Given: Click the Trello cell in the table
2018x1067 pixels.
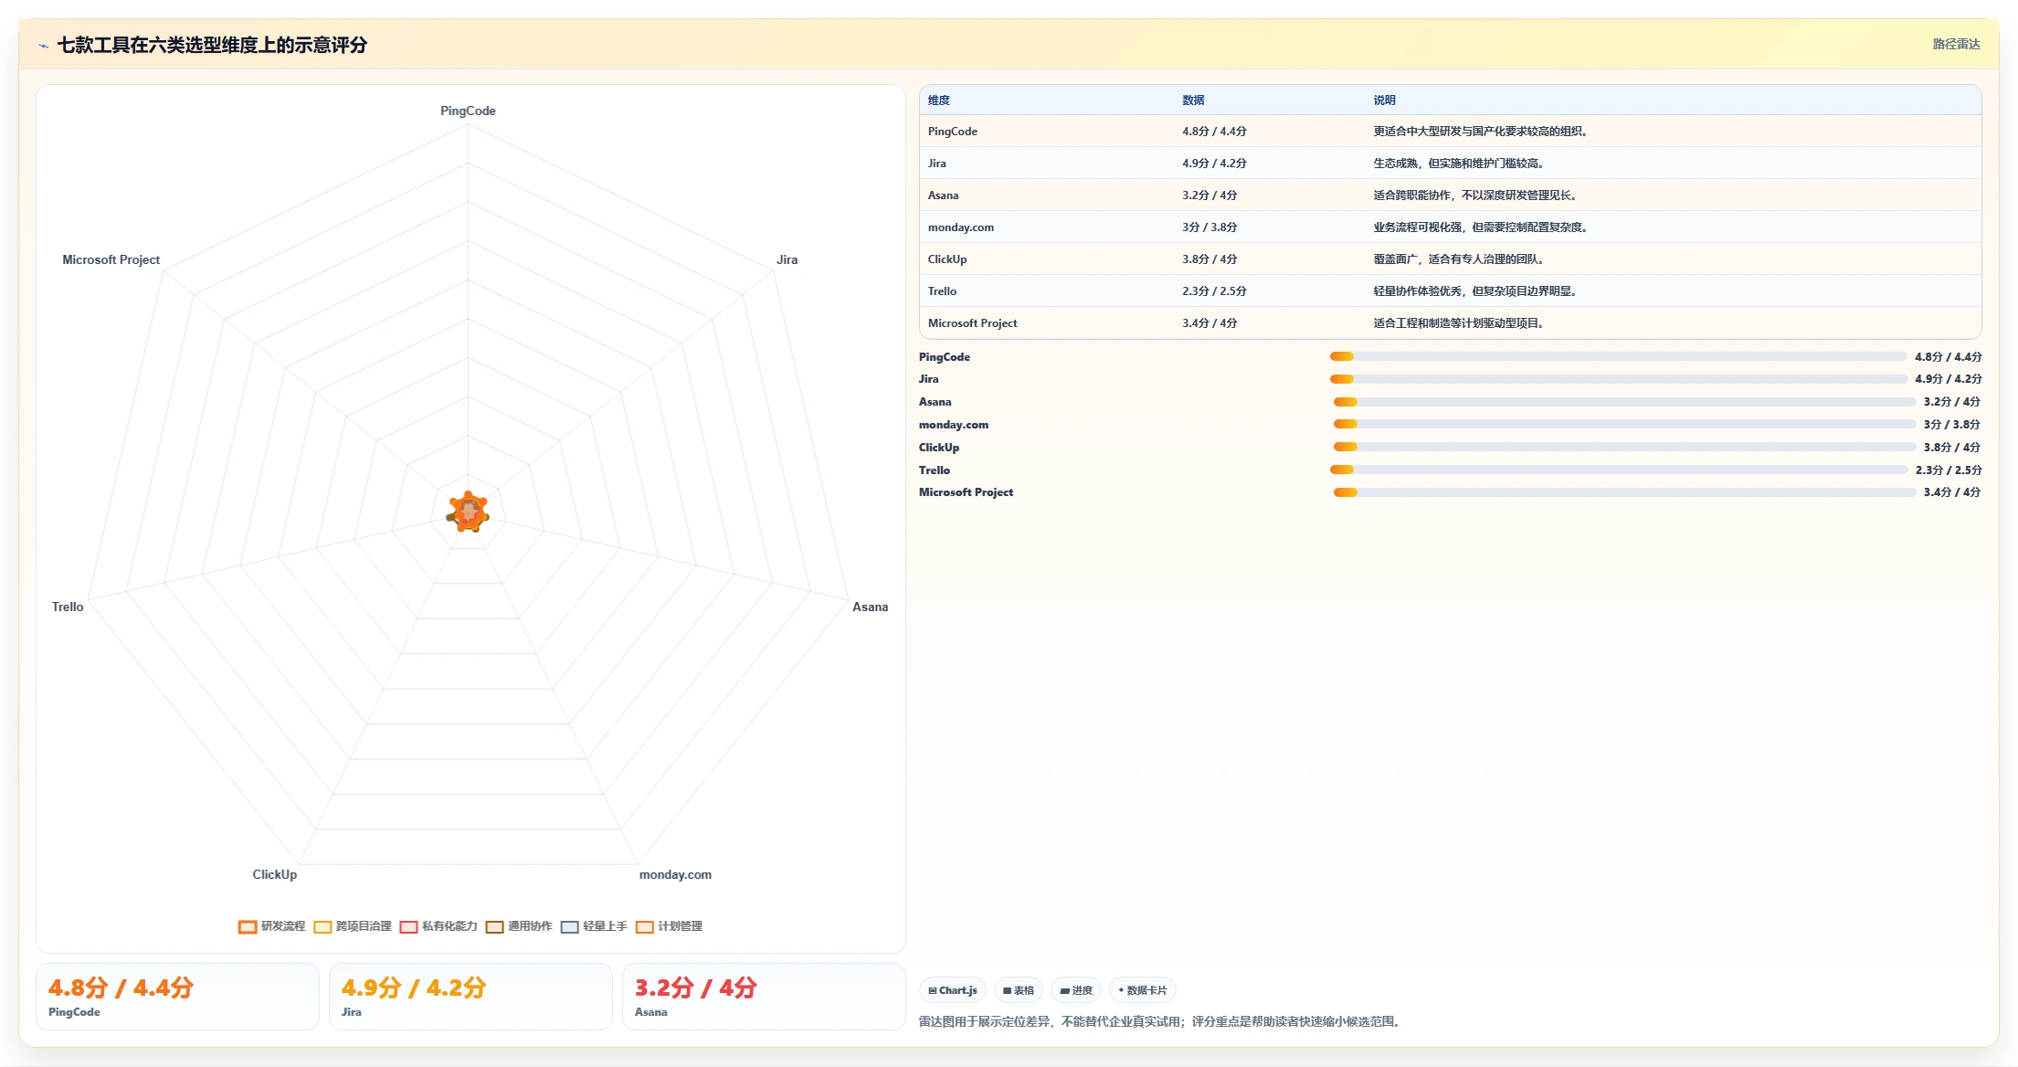Looking at the screenshot, I should click(943, 291).
